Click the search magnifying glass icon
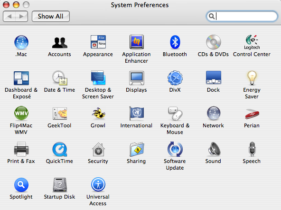The height and width of the screenshot is (210, 281). point(212,16)
